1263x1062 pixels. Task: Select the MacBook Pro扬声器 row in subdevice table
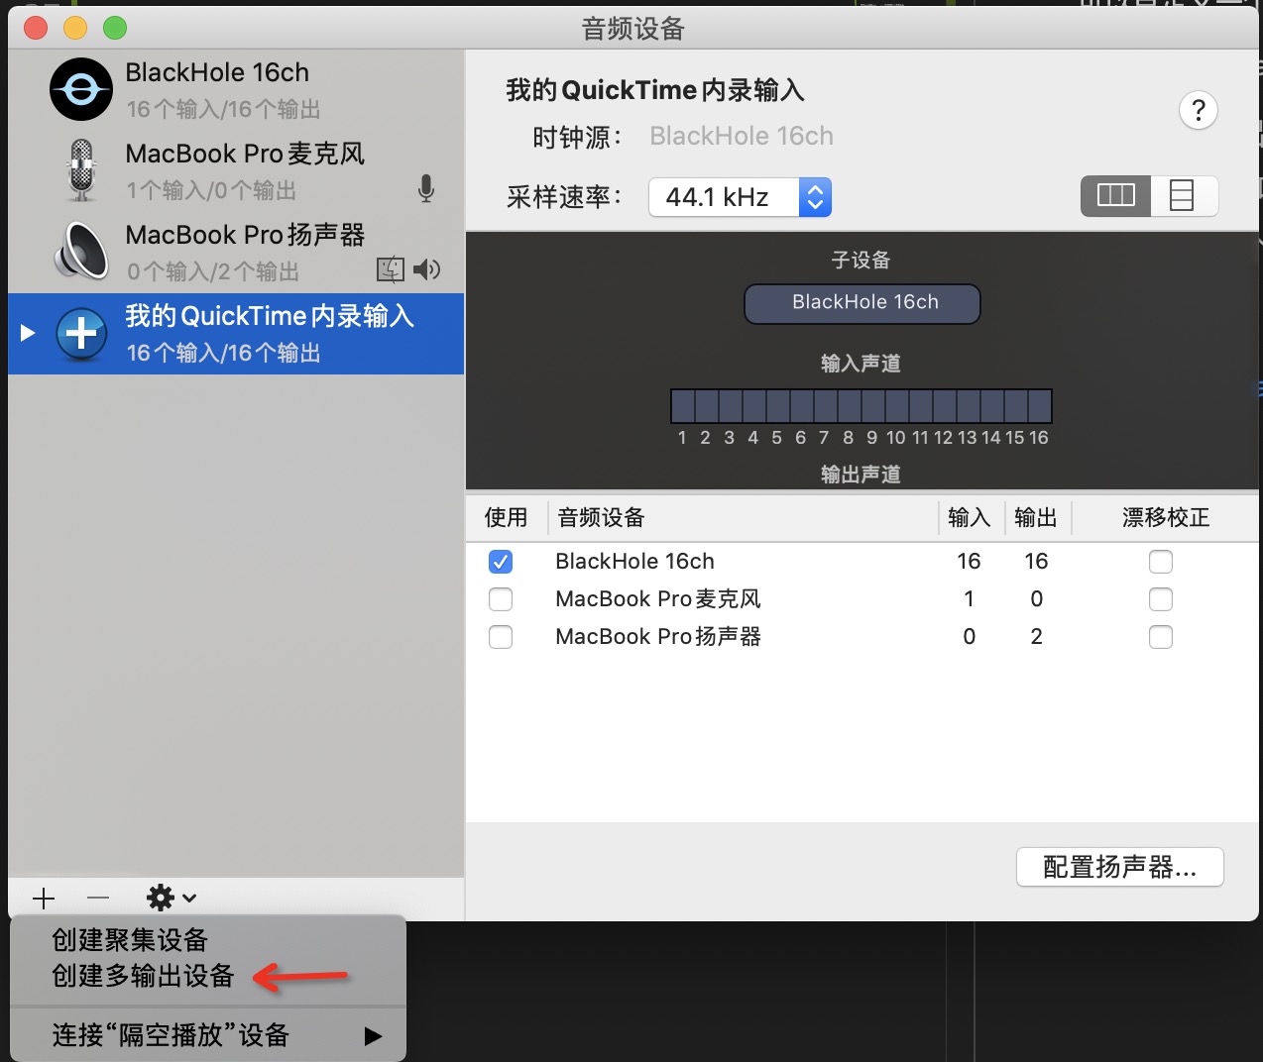(x=862, y=637)
